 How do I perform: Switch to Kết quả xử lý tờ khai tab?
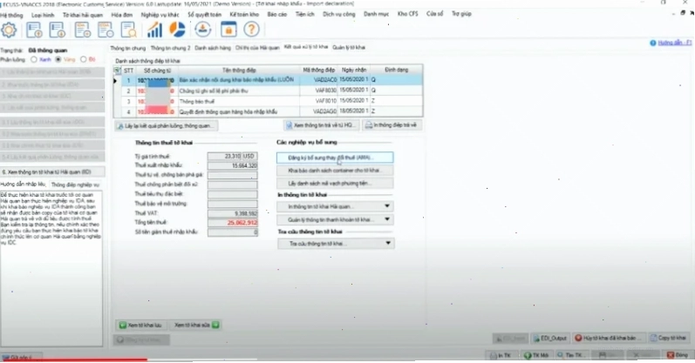click(306, 47)
